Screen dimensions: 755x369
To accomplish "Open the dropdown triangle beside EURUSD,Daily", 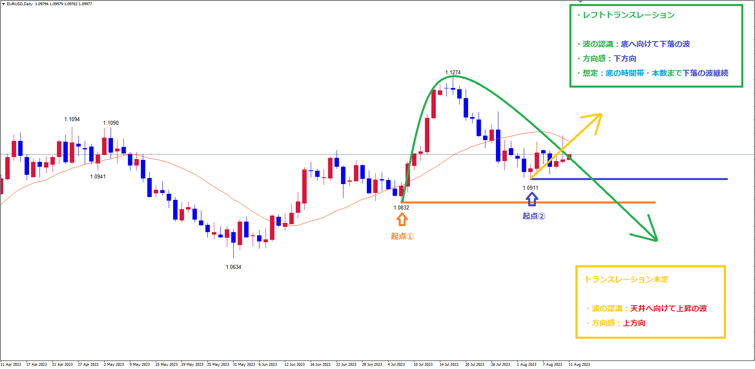I will (3, 4).
